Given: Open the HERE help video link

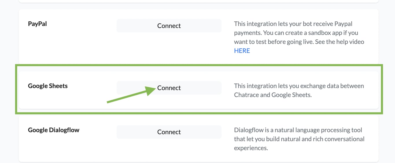Looking at the screenshot, I should (242, 51).
